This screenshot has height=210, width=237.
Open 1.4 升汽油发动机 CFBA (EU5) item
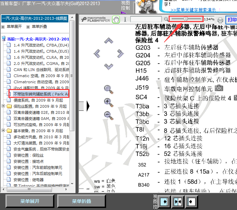click(41, 51)
